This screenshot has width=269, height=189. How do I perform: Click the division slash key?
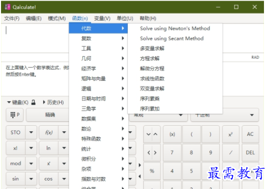[x=231, y=152]
